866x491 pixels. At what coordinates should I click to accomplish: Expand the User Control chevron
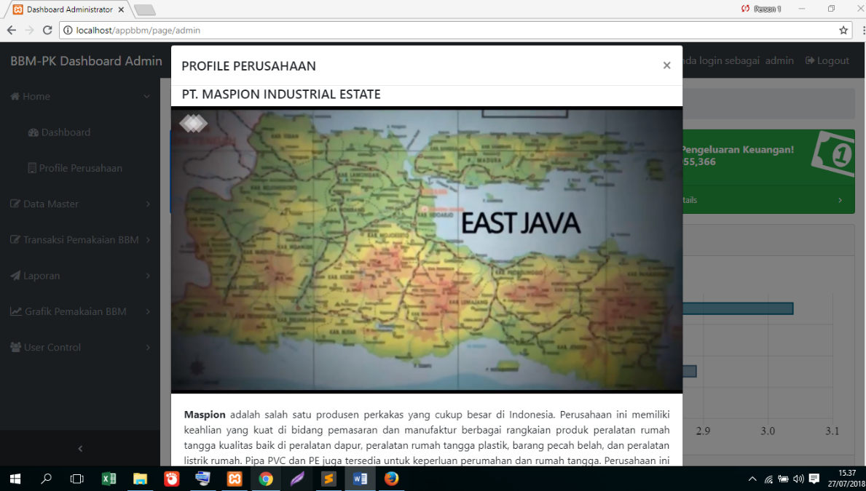[148, 348]
